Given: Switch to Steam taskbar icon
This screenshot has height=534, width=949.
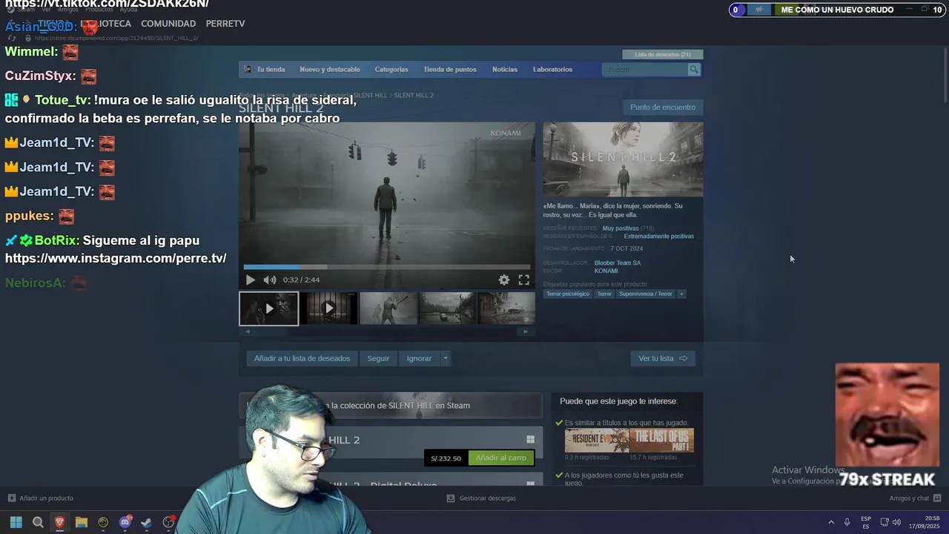Looking at the screenshot, I should 147,522.
